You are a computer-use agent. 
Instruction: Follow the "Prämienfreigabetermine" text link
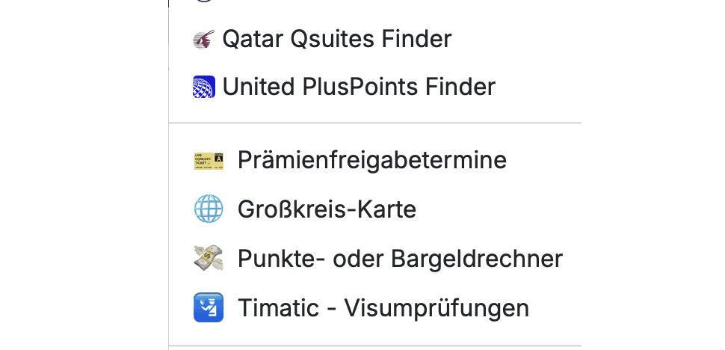click(x=371, y=160)
